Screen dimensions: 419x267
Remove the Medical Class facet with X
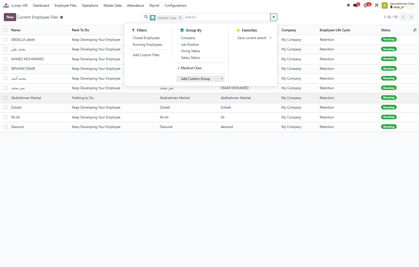tap(180, 18)
